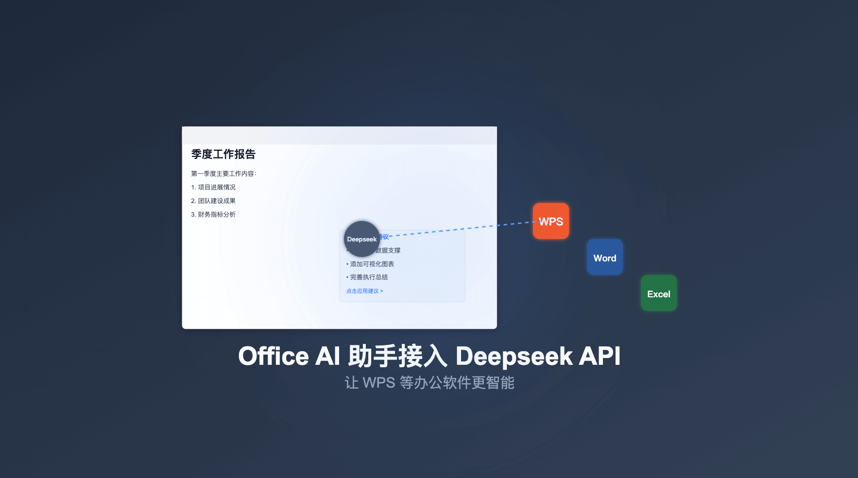Check the 完善执行总结 suggestion entry
The width and height of the screenshot is (858, 478).
tap(368, 277)
